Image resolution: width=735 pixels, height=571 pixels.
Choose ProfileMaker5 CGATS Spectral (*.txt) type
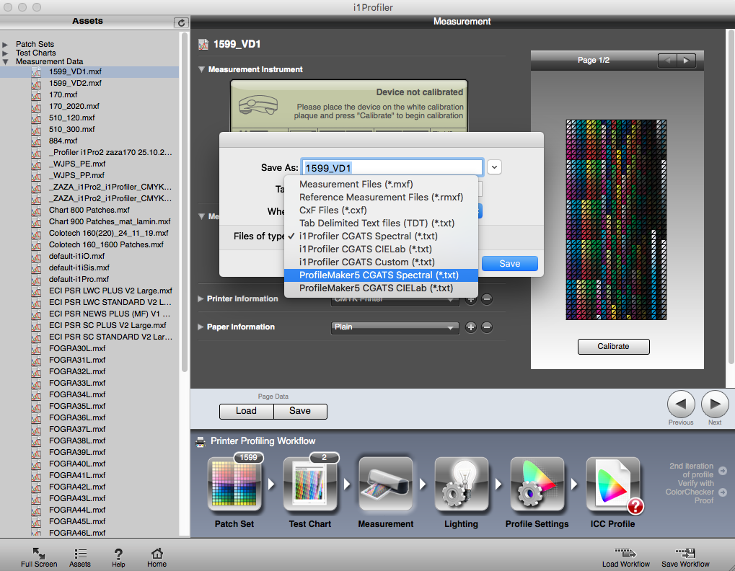(381, 275)
